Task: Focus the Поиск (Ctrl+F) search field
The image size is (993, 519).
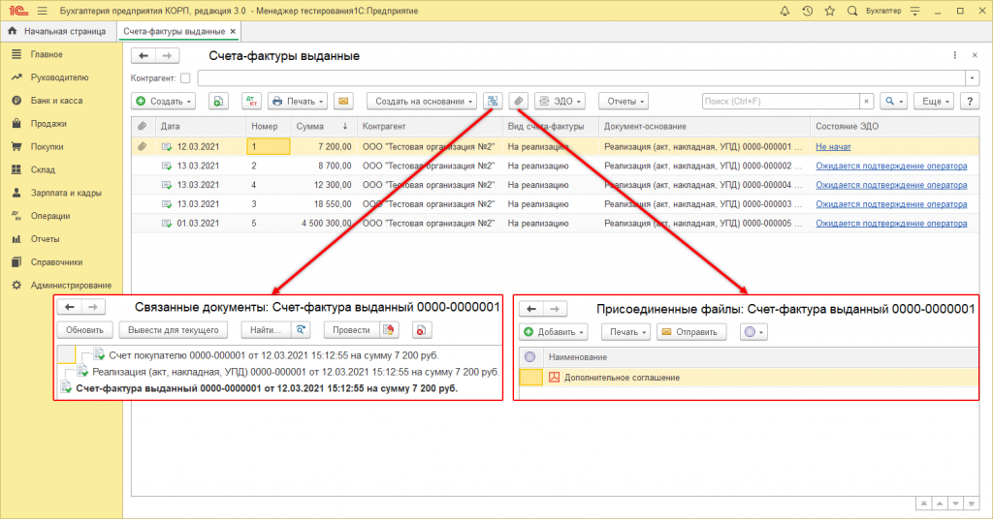Action: tap(781, 101)
